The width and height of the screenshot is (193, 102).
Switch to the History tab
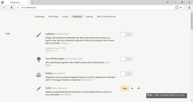coord(65,17)
